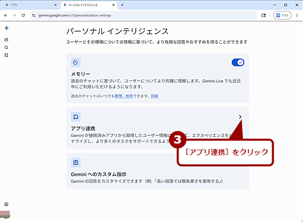Open the Gems grid icon in sidebar

[x=6, y=55]
